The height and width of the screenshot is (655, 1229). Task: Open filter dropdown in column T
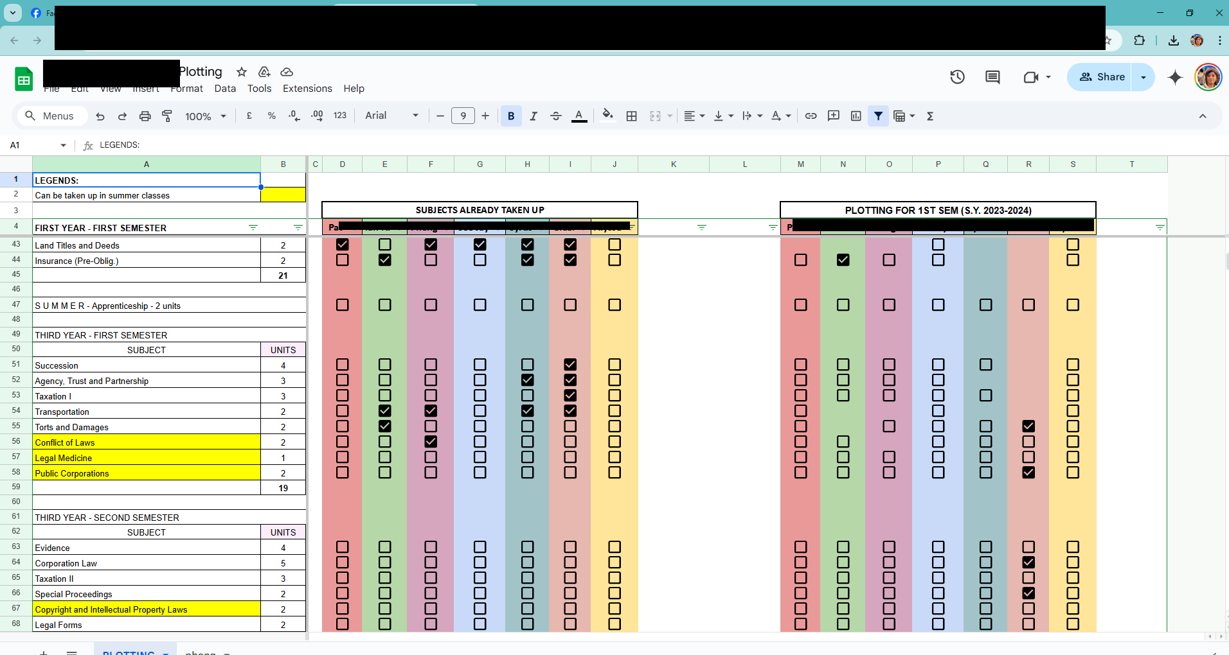click(x=1160, y=228)
